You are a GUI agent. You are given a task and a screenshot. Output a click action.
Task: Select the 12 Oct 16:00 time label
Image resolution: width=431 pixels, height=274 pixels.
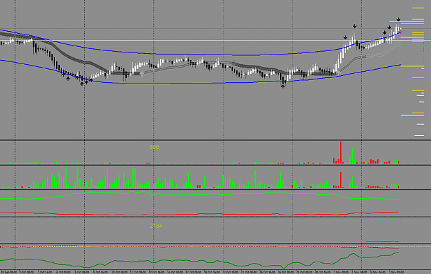point(157,272)
